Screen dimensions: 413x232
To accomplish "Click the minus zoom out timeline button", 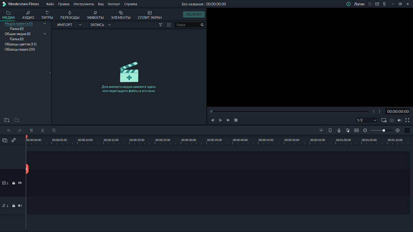I will [x=365, y=130].
